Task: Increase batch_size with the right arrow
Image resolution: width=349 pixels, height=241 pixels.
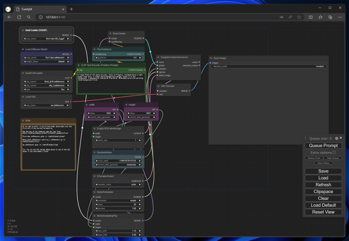Action: (140, 140)
